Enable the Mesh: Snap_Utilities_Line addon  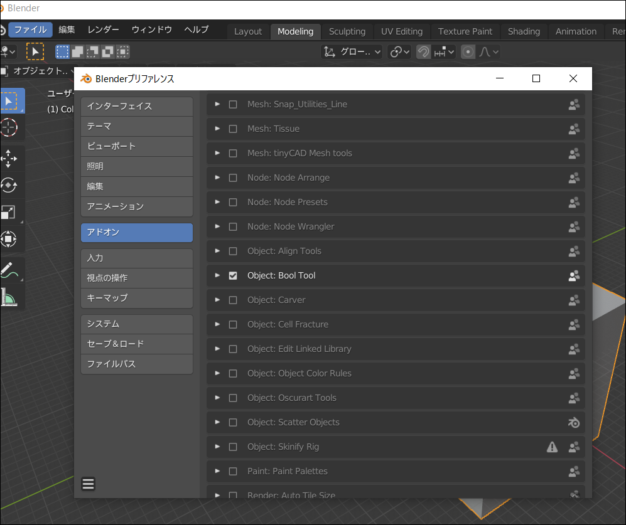[x=233, y=105]
